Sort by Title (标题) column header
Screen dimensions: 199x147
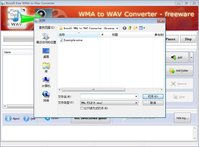click(132, 35)
